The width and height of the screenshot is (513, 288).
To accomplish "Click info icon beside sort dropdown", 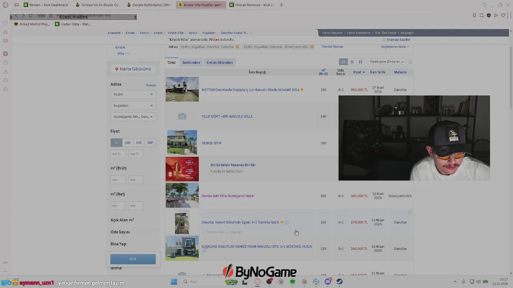I will 410,62.
